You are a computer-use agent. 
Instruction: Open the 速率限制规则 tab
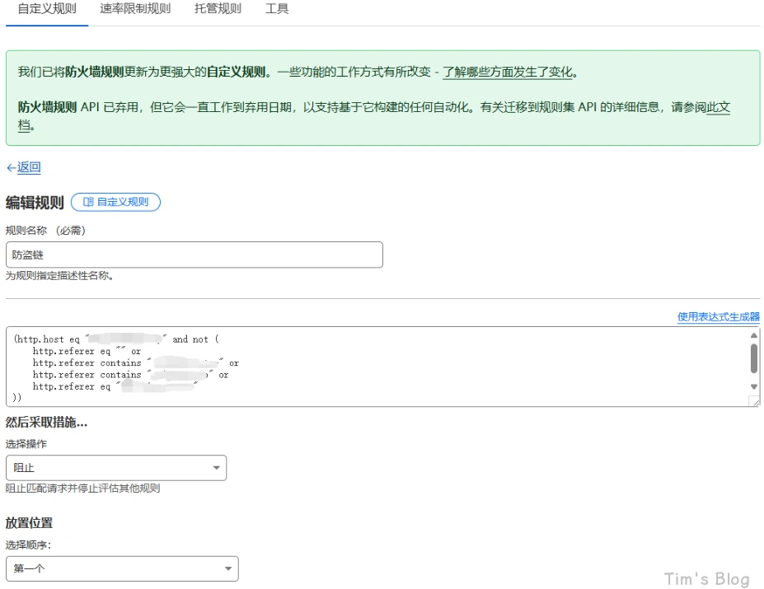pyautogui.click(x=135, y=9)
